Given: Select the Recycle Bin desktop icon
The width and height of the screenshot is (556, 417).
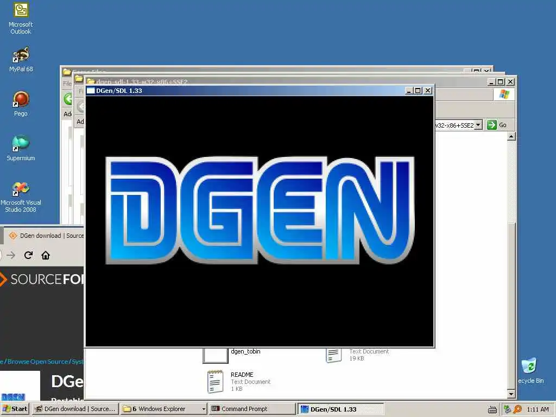Looking at the screenshot, I should pyautogui.click(x=530, y=371).
